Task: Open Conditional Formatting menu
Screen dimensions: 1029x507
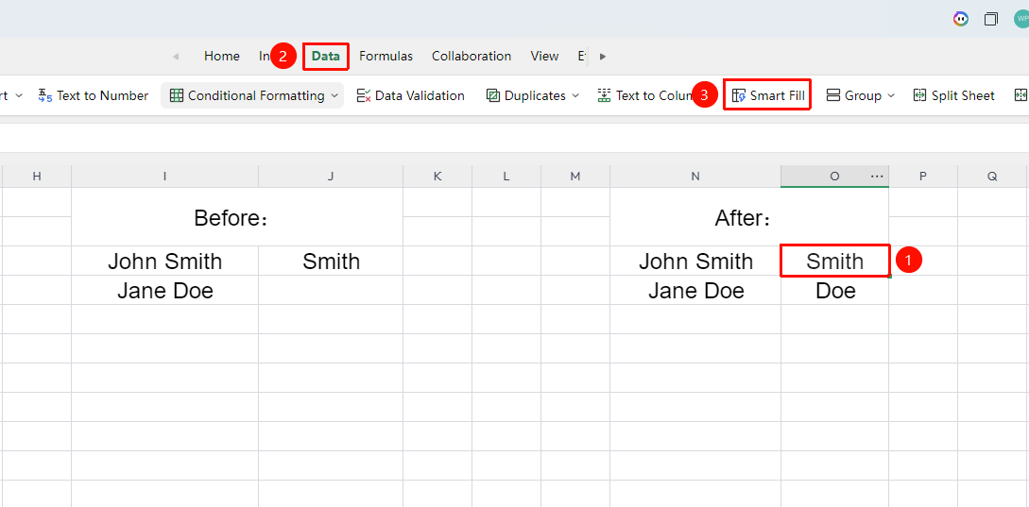Action: [x=252, y=95]
